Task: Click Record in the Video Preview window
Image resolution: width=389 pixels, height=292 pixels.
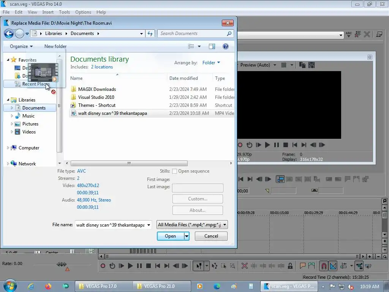Action: point(240,145)
